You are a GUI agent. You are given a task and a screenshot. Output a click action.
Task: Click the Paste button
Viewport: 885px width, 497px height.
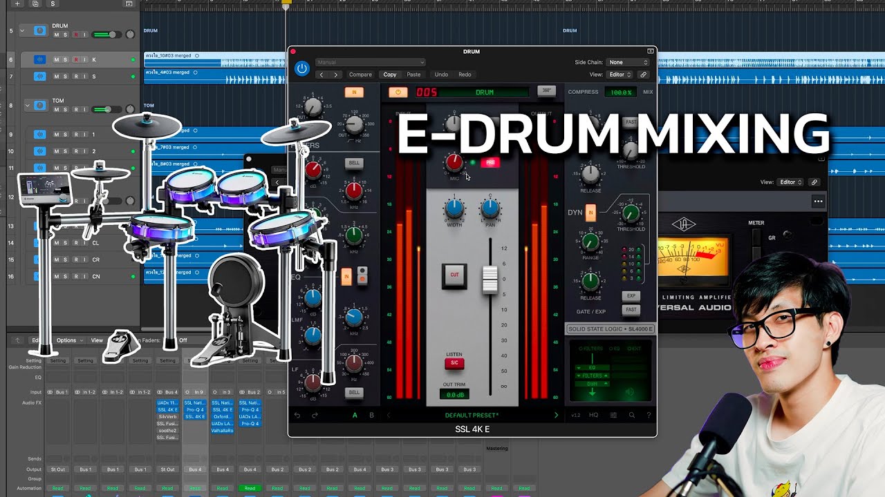(413, 75)
